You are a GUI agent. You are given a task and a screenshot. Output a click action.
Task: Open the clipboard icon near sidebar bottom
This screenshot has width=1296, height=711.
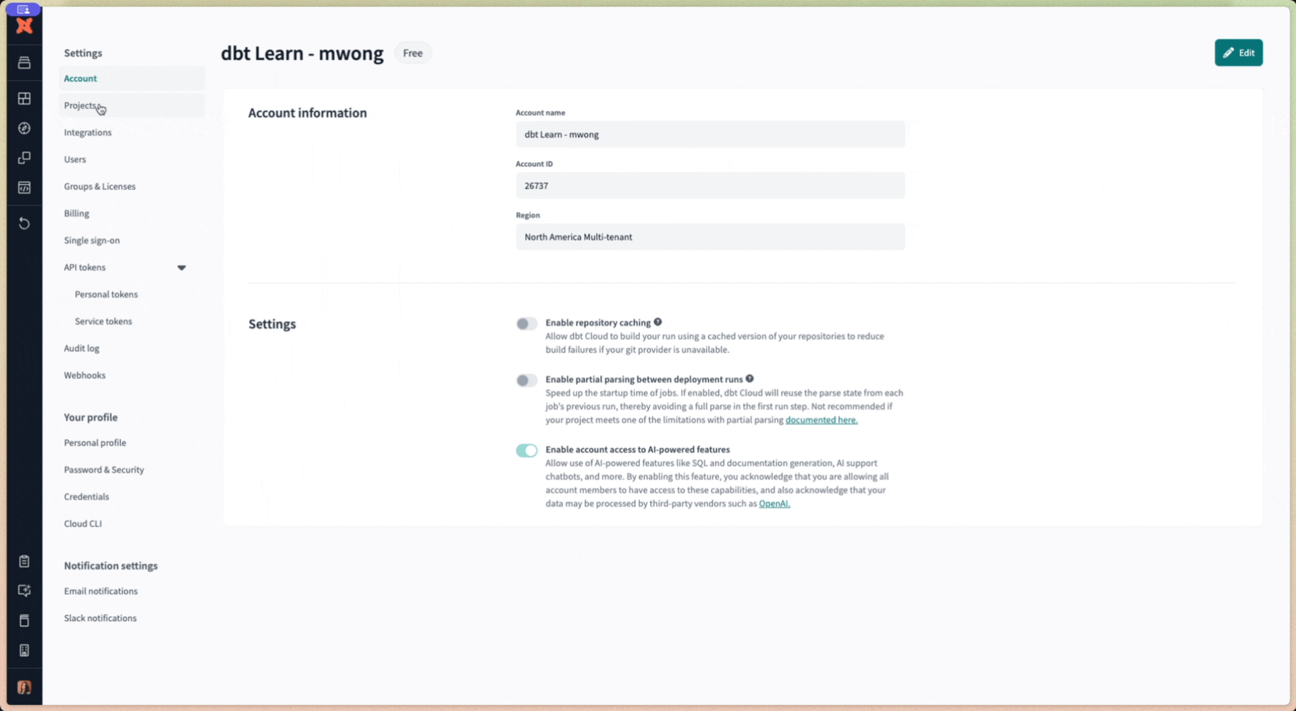(x=24, y=560)
